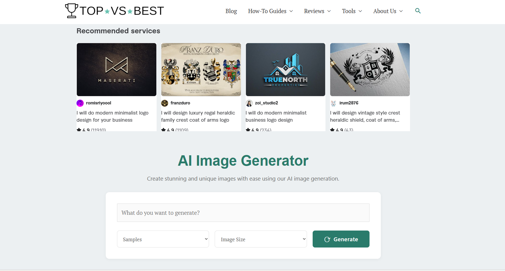505x271 pixels.
Task: Click franzduro's profile avatar
Action: click(x=165, y=103)
